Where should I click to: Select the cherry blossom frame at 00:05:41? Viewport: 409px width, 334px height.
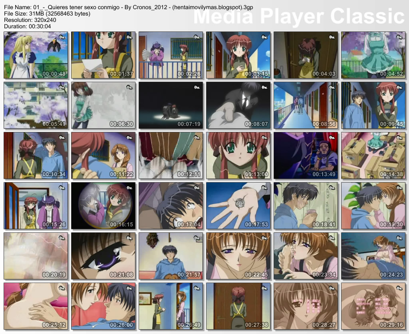(36, 105)
